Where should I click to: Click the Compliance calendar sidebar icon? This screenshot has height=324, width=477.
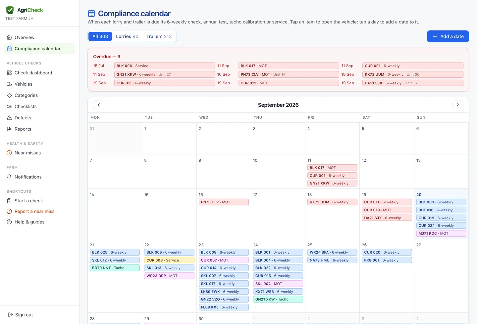point(9,49)
